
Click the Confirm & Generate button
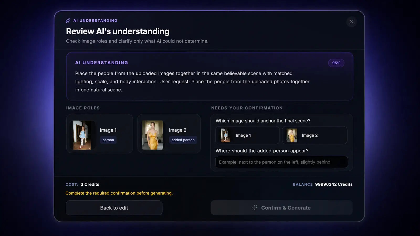281,208
